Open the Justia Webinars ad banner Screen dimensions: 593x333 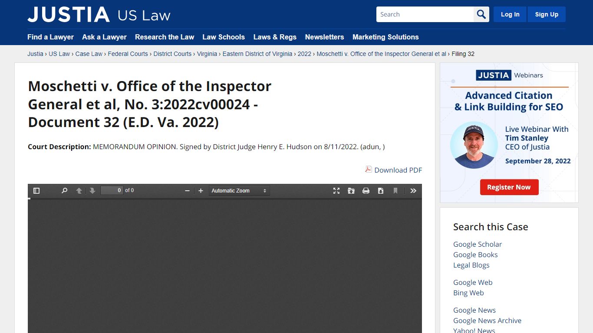[x=509, y=133]
